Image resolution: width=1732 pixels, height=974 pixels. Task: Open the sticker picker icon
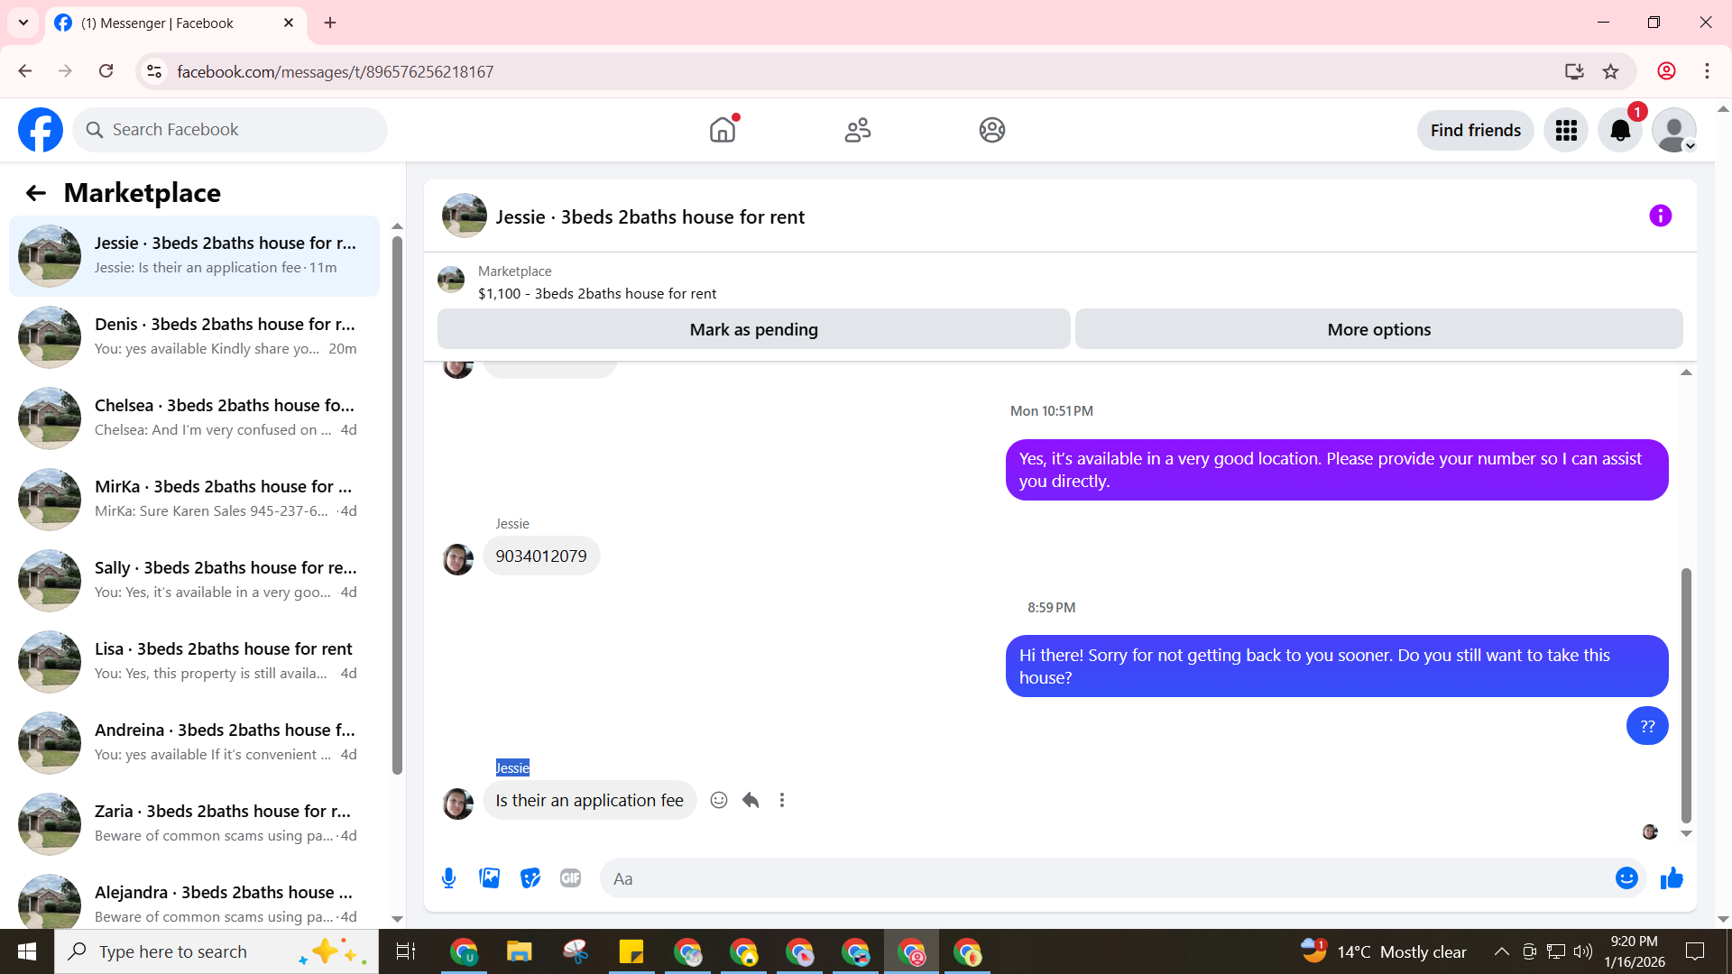coord(530,878)
